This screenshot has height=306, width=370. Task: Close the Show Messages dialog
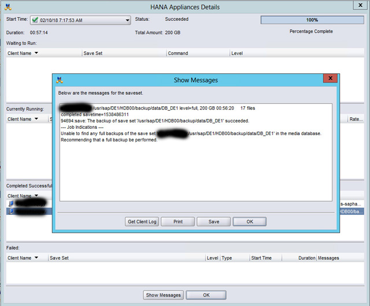[x=330, y=78]
